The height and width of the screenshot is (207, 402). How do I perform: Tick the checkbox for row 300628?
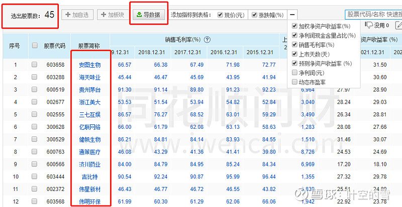[34, 127]
